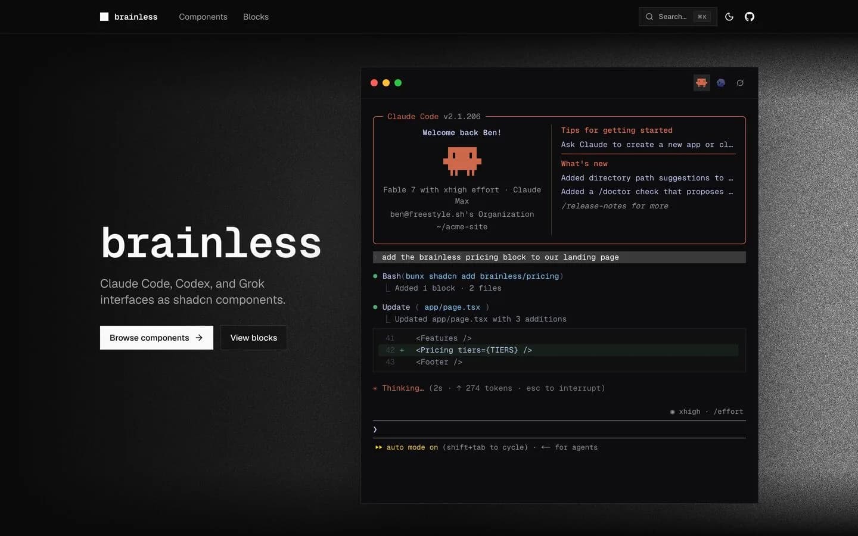
Task: Switch demo to the Codex icon
Action: (721, 83)
